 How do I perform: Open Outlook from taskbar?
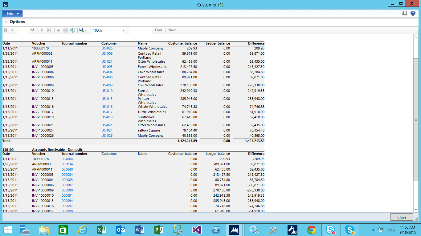pyautogui.click(x=121, y=230)
